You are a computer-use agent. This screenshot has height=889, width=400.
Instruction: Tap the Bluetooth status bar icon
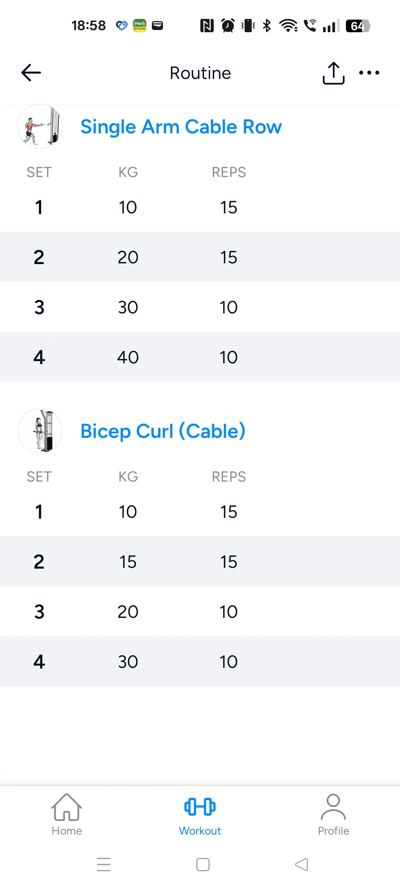267,26
